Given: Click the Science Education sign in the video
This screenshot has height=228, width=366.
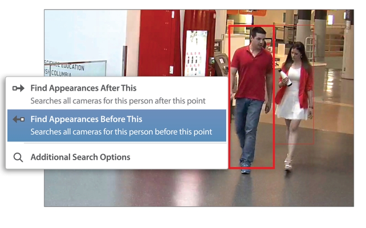Looking at the screenshot, I should tap(69, 68).
